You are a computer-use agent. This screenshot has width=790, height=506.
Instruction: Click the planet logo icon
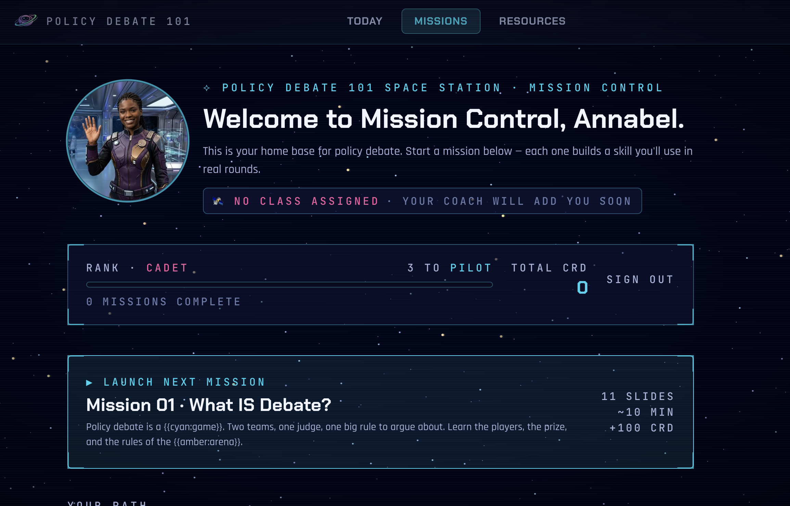click(x=26, y=21)
